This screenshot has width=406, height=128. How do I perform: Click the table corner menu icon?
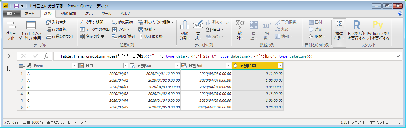21,66
